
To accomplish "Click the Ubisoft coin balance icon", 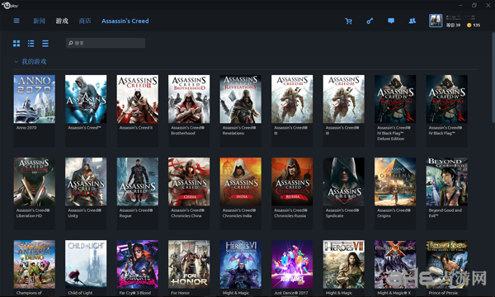I will coord(469,25).
